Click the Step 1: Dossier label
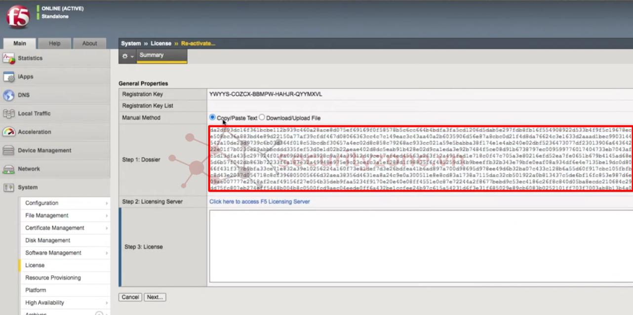The height and width of the screenshot is (315, 633). (x=141, y=159)
